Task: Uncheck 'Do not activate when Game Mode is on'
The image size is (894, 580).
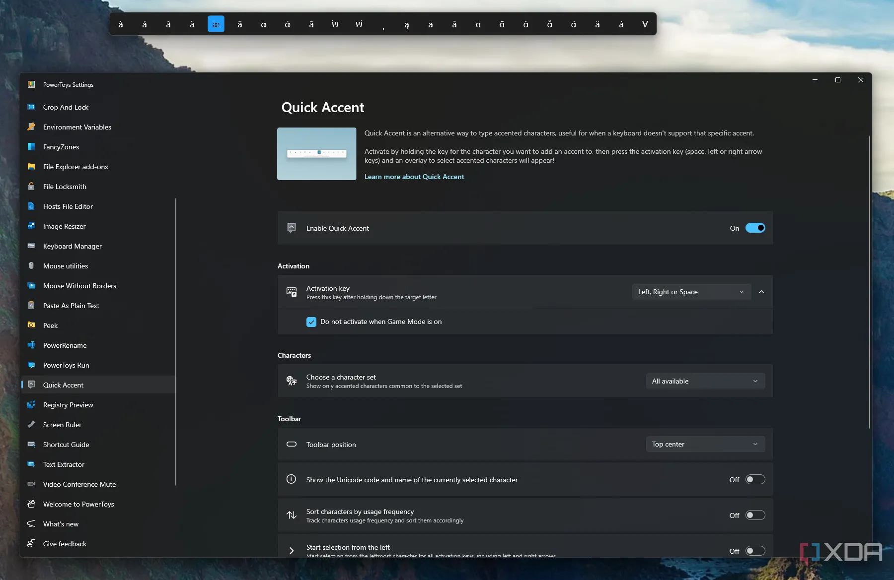Action: [311, 322]
